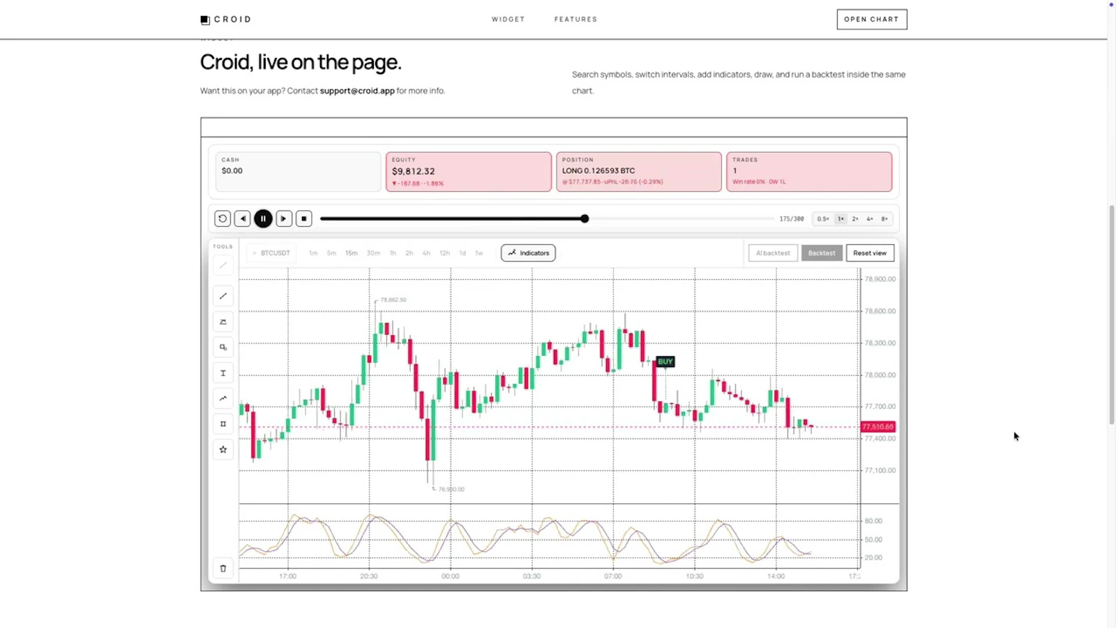
Task: Click the 78,662.50 high price label
Action: (393, 300)
